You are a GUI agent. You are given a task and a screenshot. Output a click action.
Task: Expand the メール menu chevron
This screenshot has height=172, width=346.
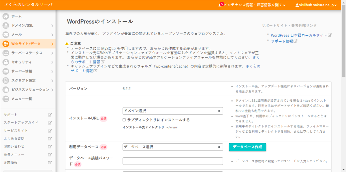[x=52, y=35]
